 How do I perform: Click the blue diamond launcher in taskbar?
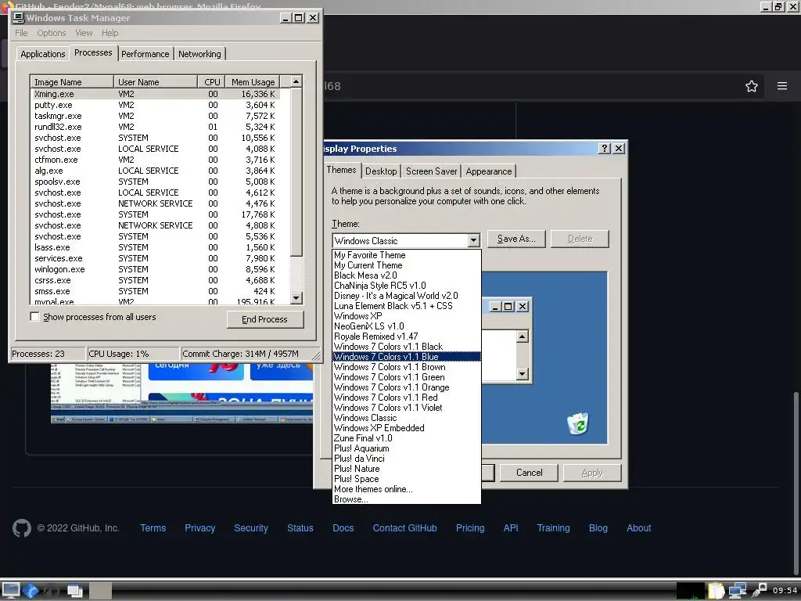31,591
